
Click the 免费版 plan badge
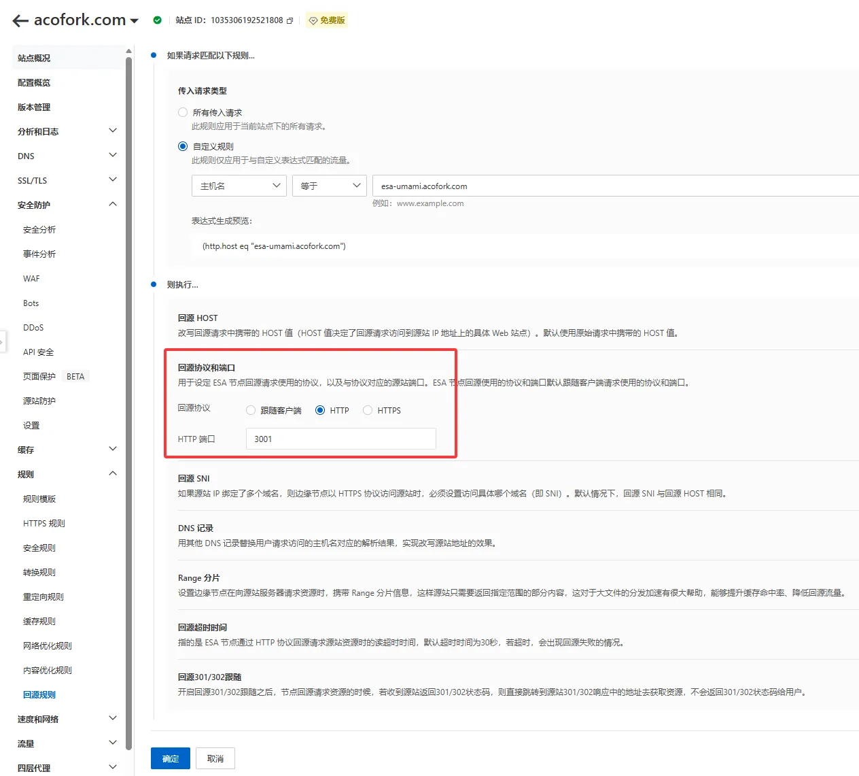coord(327,20)
